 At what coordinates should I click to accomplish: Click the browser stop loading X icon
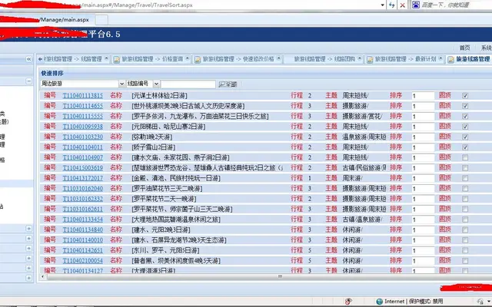[402, 5]
